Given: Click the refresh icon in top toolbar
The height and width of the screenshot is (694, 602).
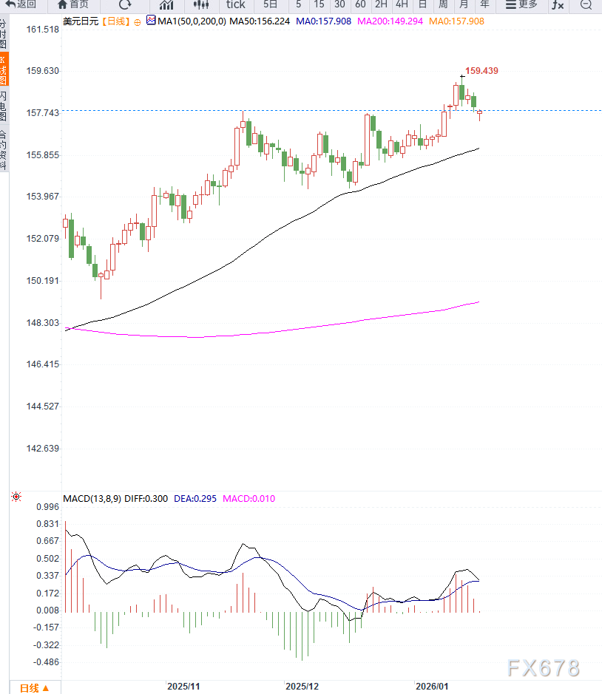Looking at the screenshot, I should (x=125, y=4).
